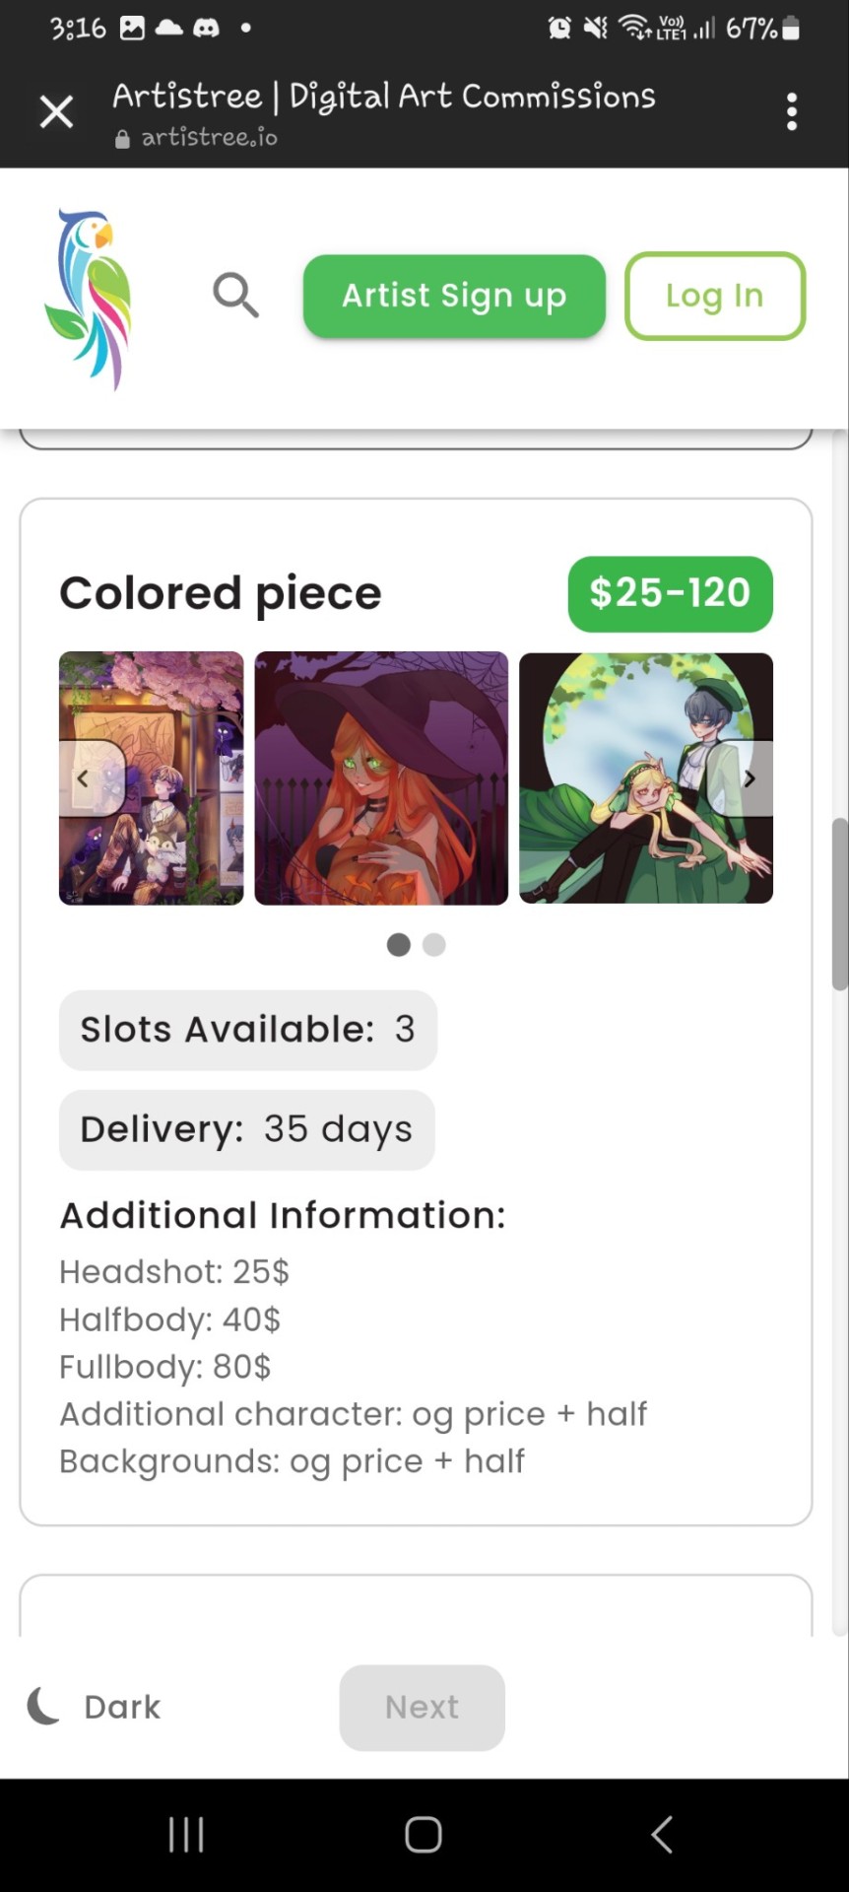The width and height of the screenshot is (849, 1892).
Task: Select the first carousel page dot
Action: click(399, 945)
